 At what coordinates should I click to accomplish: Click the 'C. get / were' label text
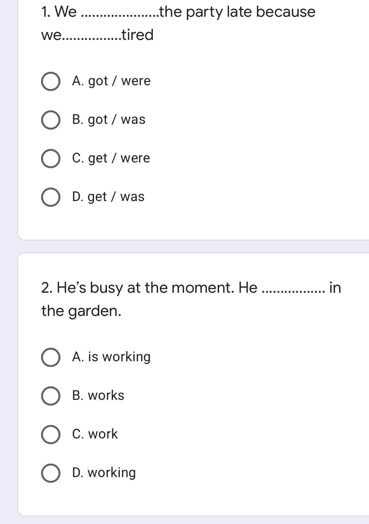tap(111, 158)
